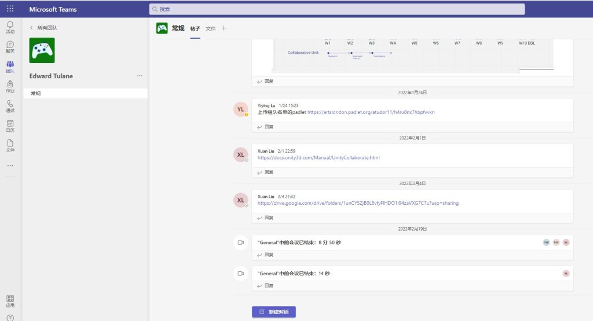The height and width of the screenshot is (321, 593).
Task: Reply to the Google Drive post
Action: pos(265,218)
